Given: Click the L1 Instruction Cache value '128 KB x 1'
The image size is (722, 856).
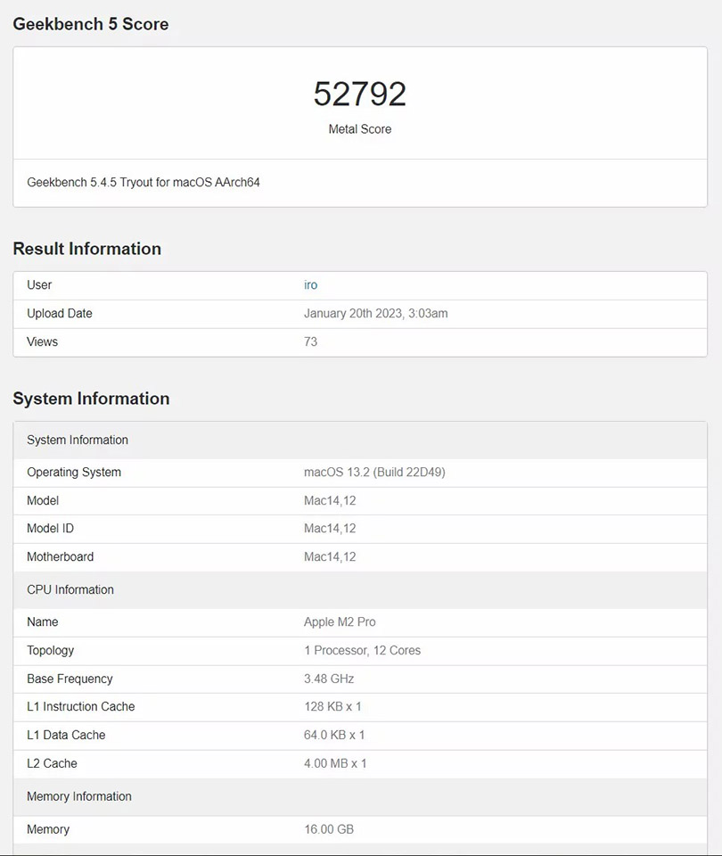Looking at the screenshot, I should coord(332,707).
